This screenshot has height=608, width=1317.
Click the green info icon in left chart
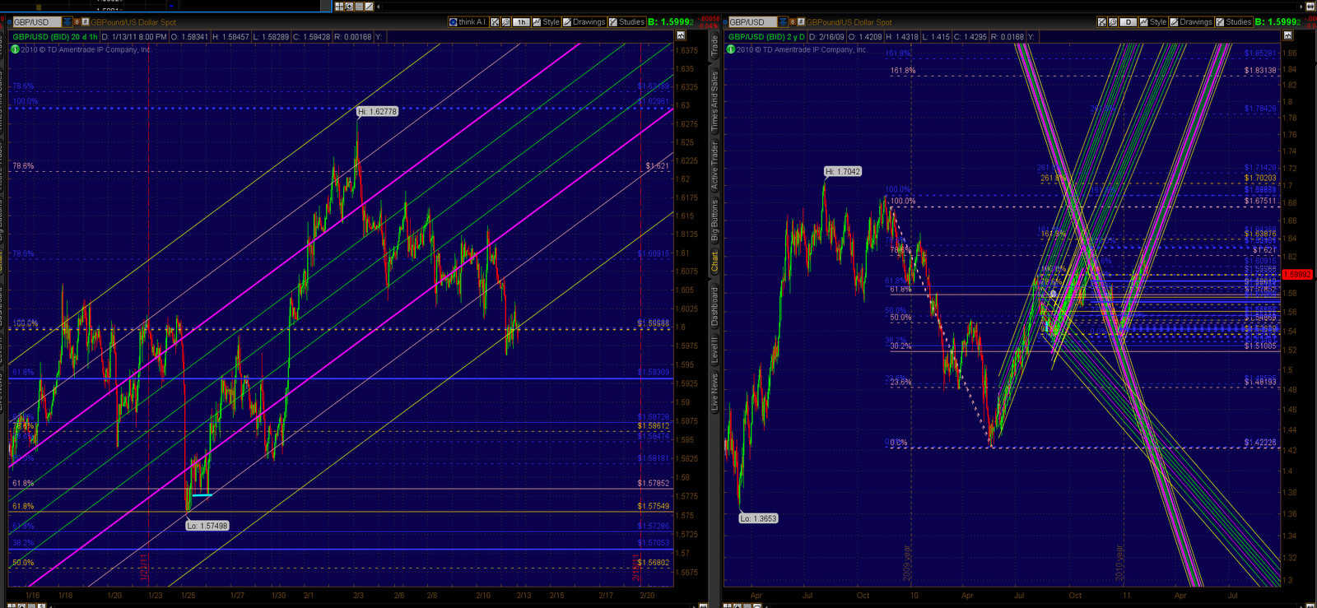15,49
